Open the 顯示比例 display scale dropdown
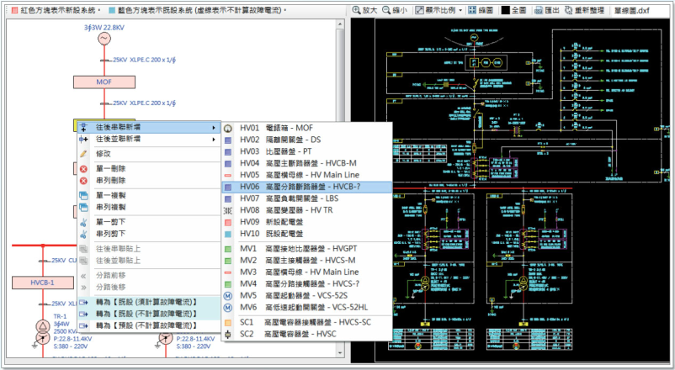 [438, 10]
